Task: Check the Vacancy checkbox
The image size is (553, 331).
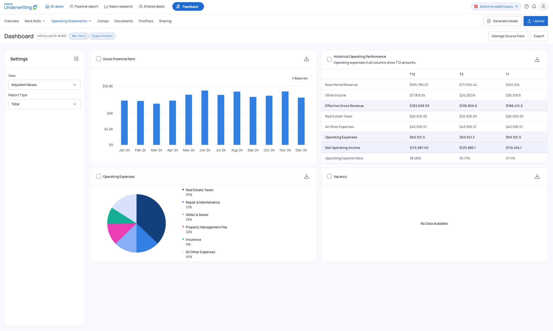Action: click(329, 176)
